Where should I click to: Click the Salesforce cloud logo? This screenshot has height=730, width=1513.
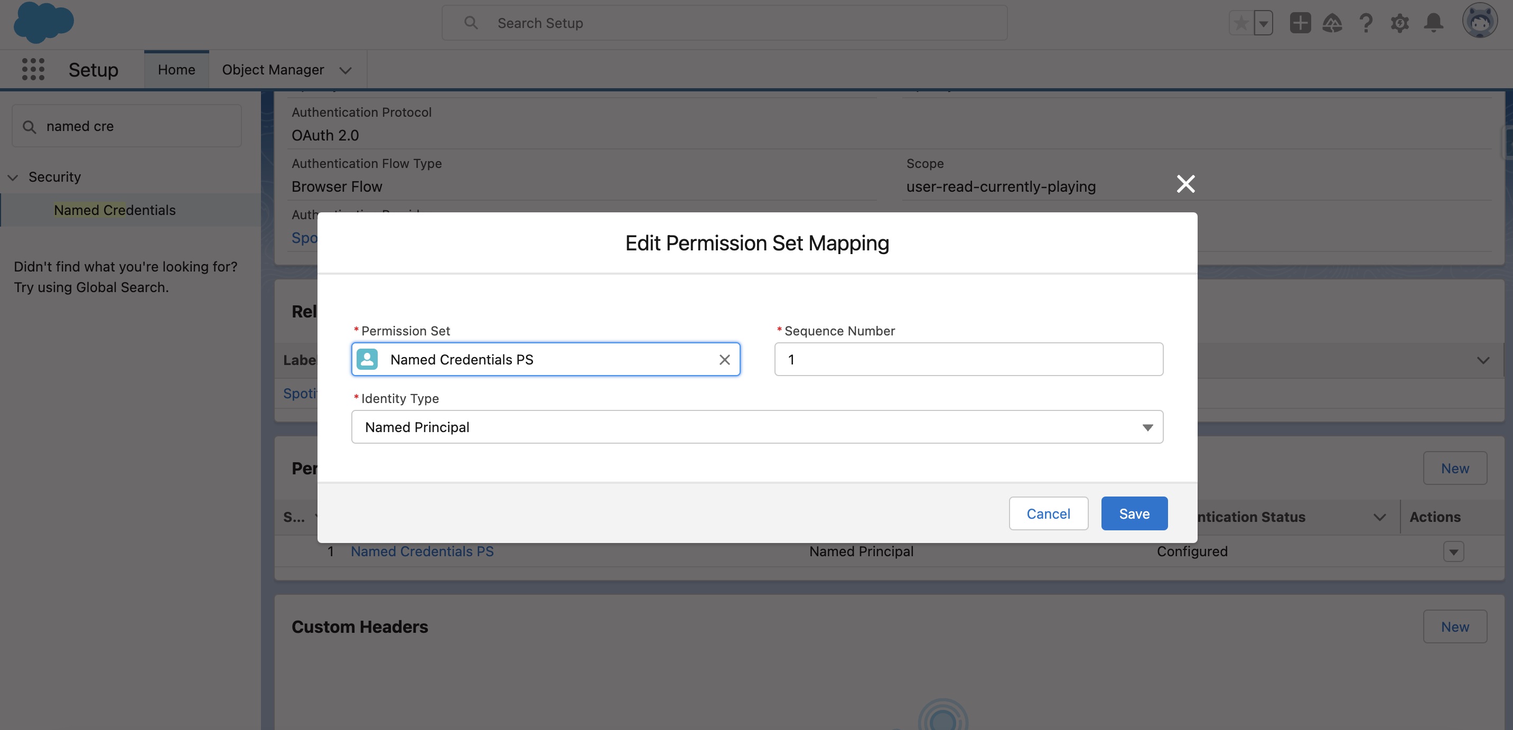[43, 22]
